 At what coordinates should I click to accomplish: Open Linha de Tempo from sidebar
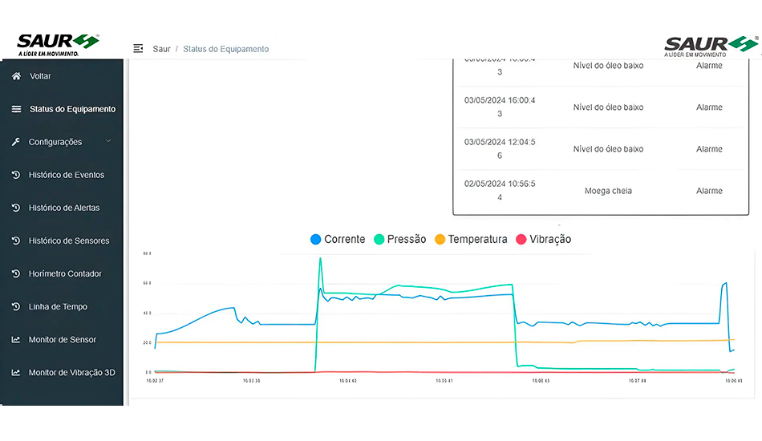58,307
